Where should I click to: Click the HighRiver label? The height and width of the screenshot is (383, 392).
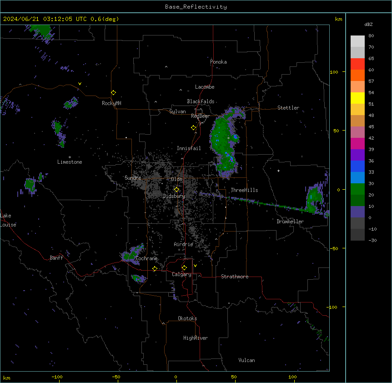tap(196, 338)
